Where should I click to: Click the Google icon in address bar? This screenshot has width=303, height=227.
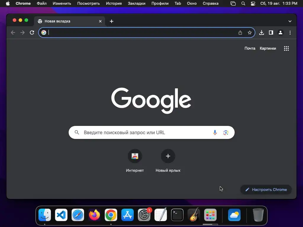[x=44, y=33]
